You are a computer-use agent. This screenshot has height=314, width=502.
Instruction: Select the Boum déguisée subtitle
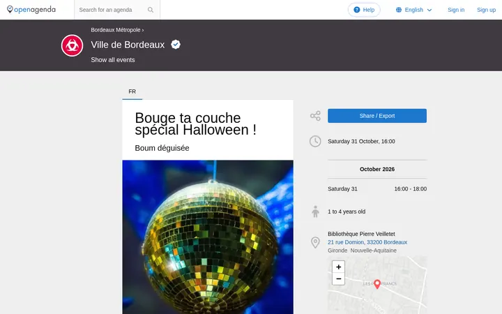(x=162, y=148)
